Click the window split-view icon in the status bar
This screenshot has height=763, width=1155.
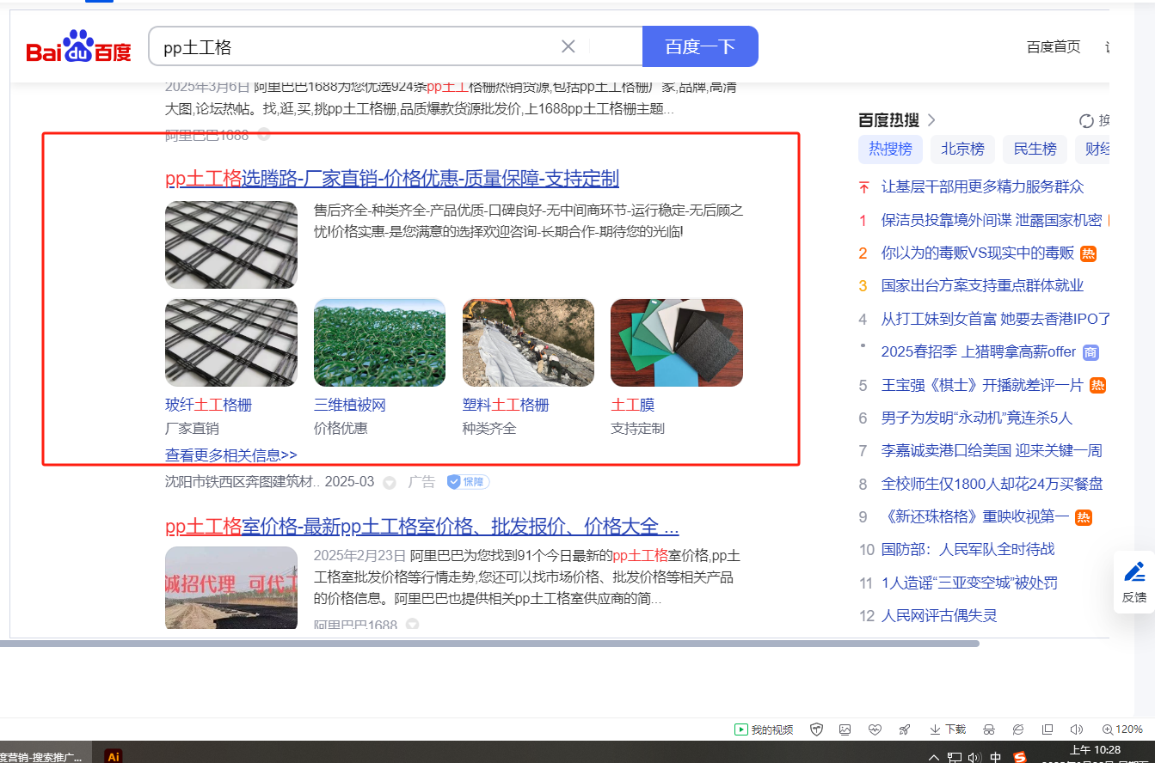[1047, 729]
